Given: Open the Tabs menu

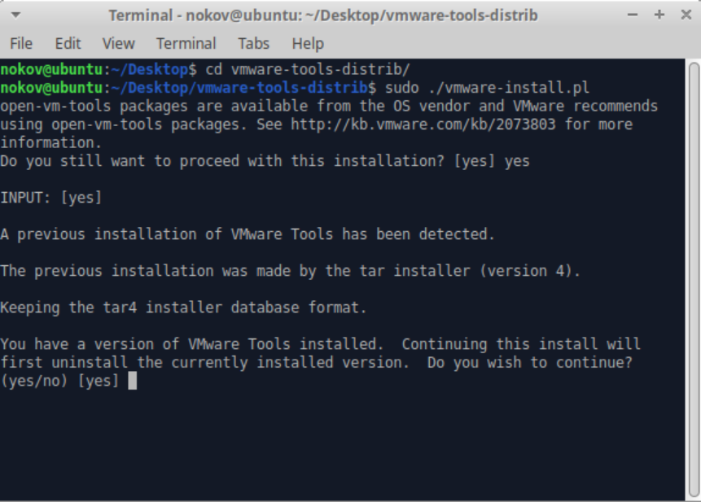Looking at the screenshot, I should (x=253, y=44).
